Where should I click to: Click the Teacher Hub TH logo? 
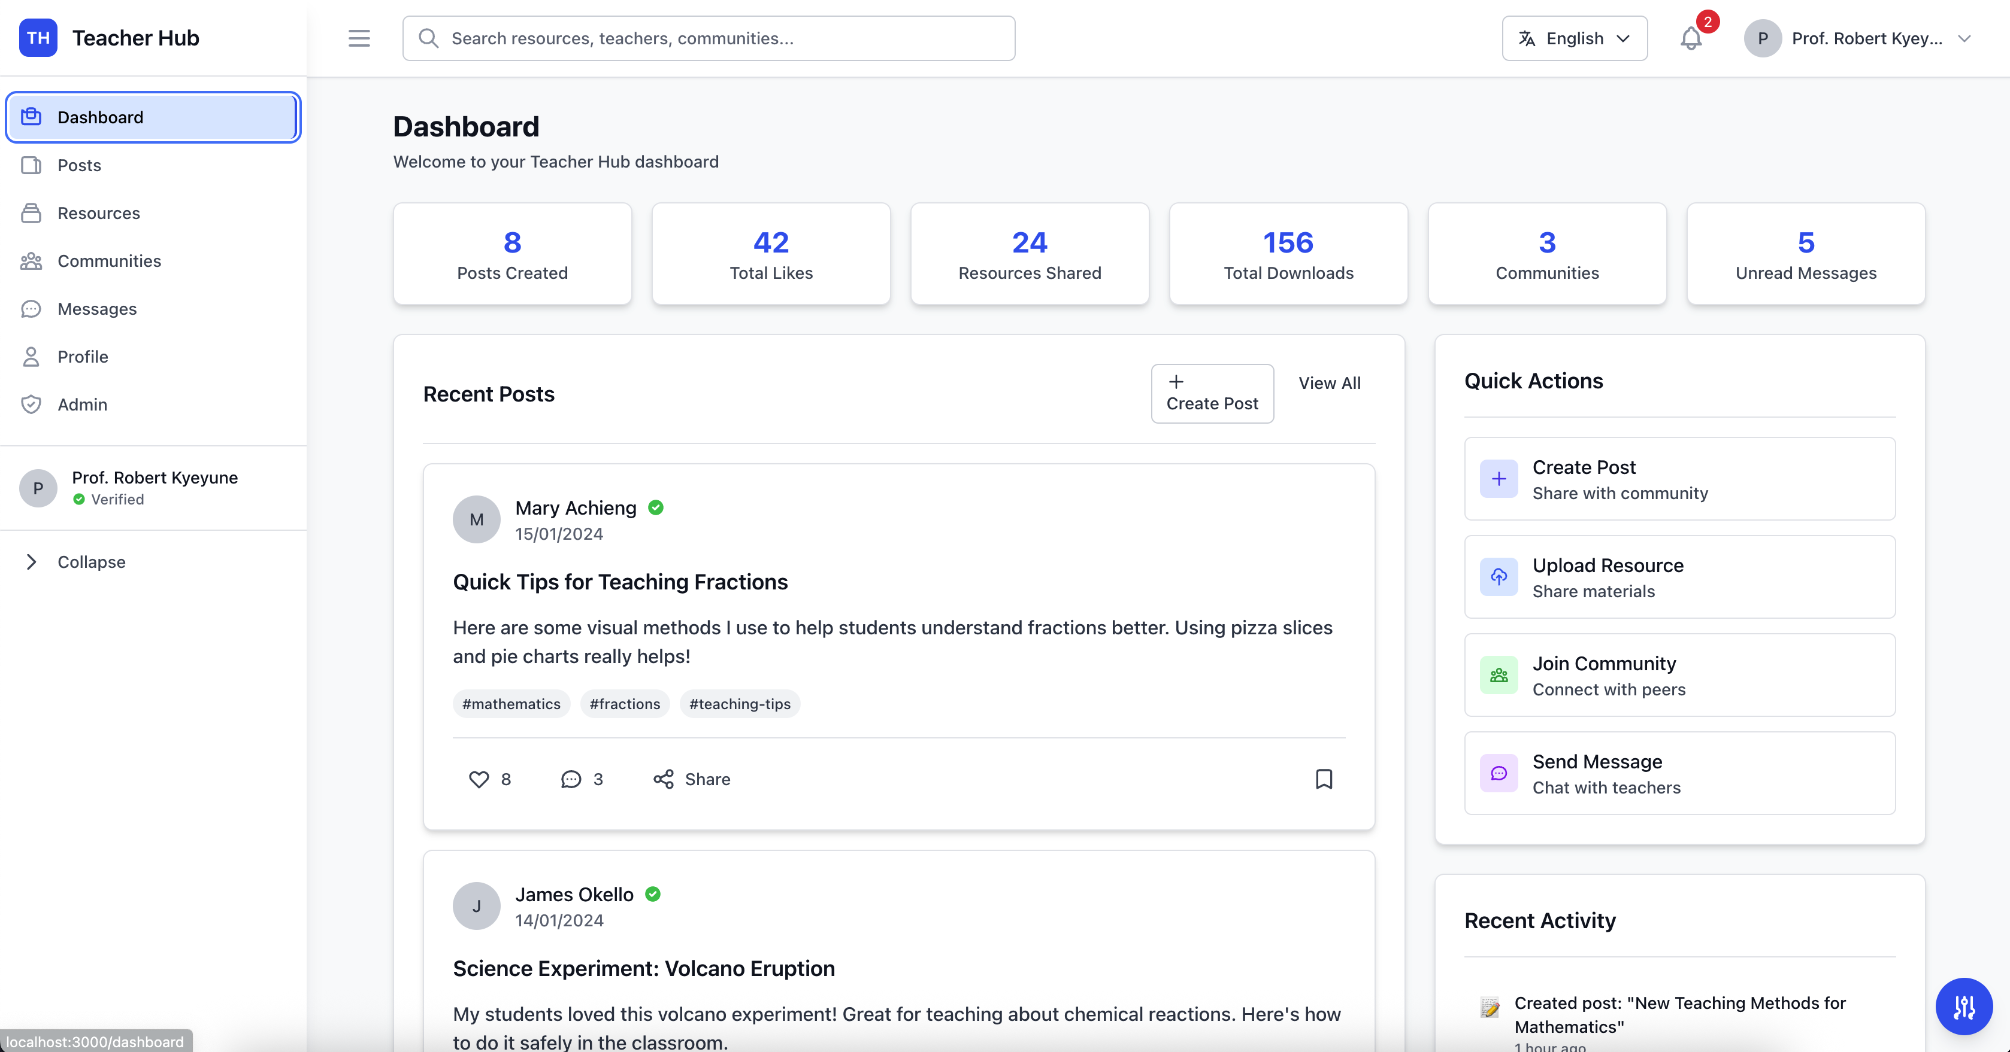(x=38, y=38)
